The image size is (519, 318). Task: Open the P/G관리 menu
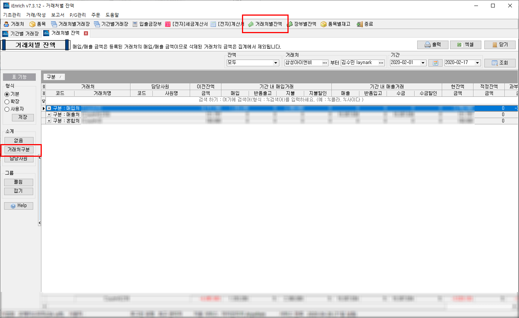click(x=78, y=15)
